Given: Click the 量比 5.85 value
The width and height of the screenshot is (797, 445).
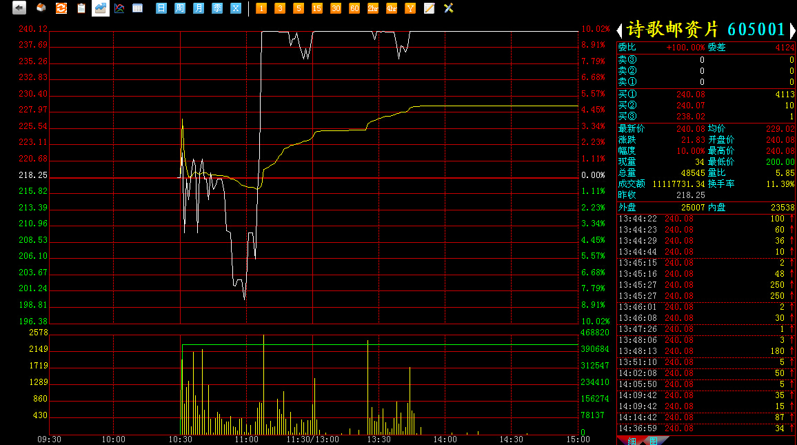Looking at the screenshot, I should pos(785,173).
